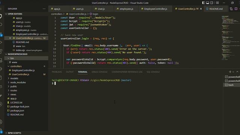
Task: Open the Debug Console panel tab
Action: pyautogui.click(x=99, y=72)
